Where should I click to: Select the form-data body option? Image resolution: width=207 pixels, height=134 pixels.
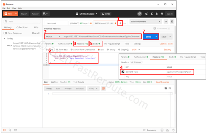pos(62,50)
